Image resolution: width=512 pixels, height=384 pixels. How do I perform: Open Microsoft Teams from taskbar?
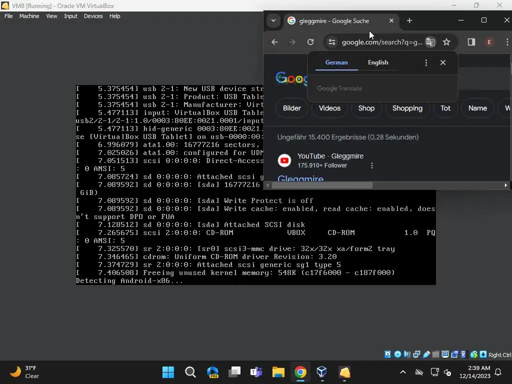click(x=256, y=372)
